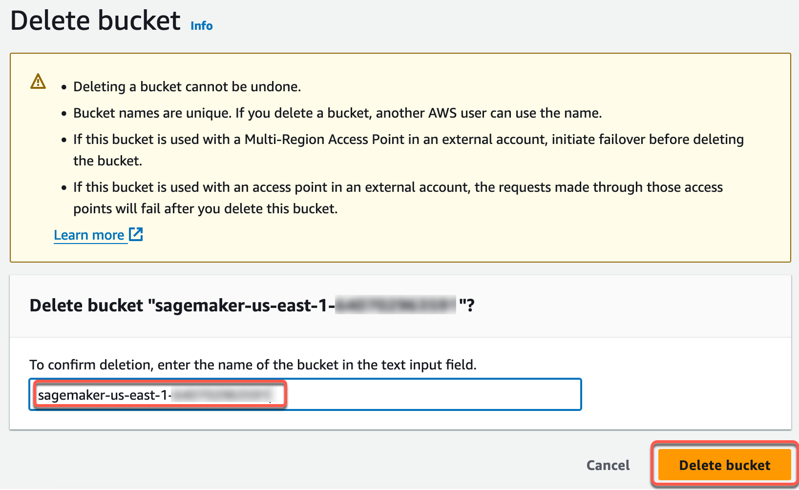
Task: Click the external link icon beside Learn more
Action: pyautogui.click(x=136, y=235)
